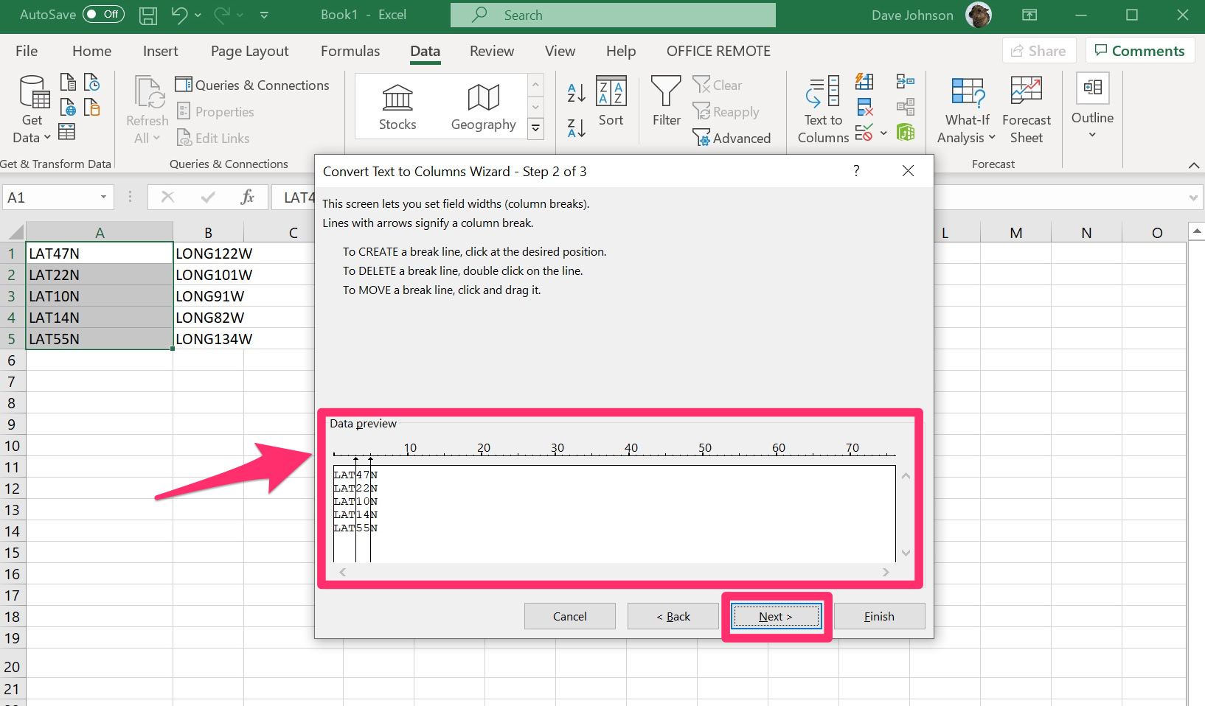Click in the Search box
Image resolution: width=1205 pixels, height=706 pixels.
pyautogui.click(x=613, y=15)
